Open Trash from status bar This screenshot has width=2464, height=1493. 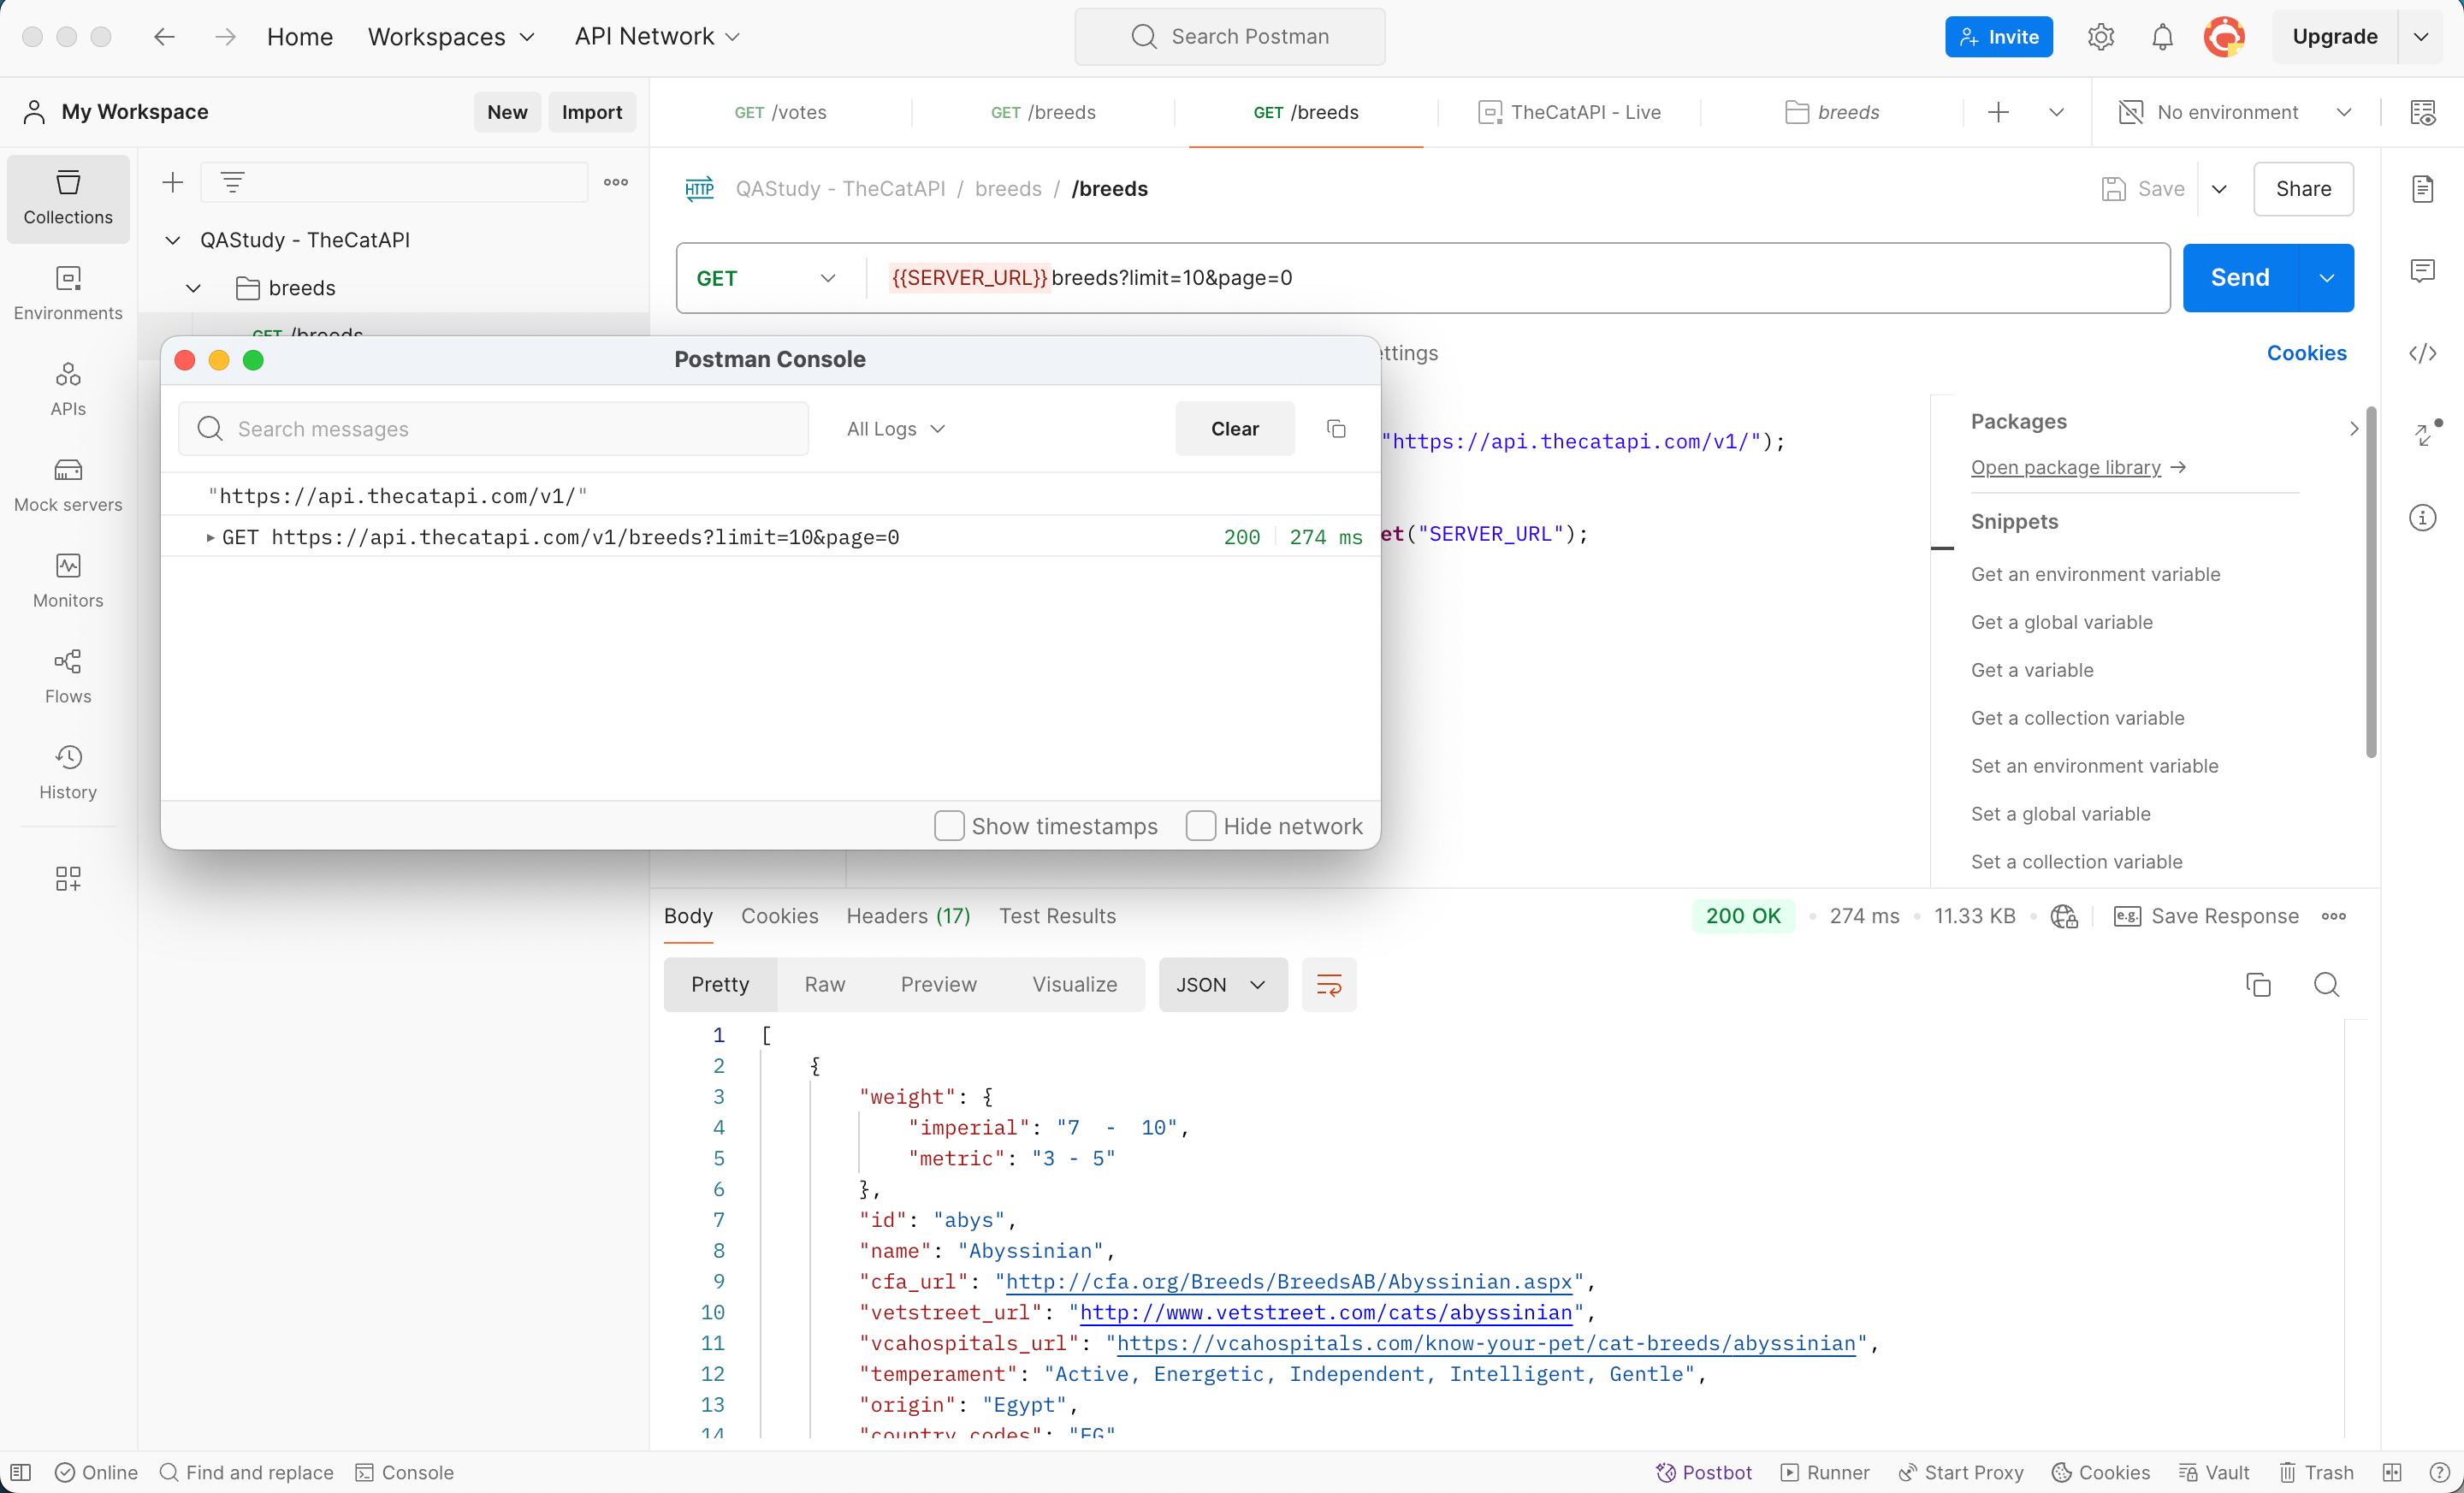tap(2316, 1472)
